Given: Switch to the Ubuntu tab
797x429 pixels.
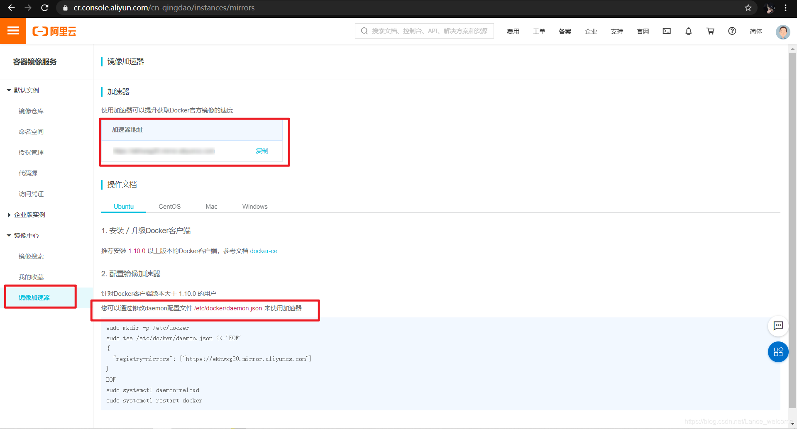Looking at the screenshot, I should pos(124,206).
